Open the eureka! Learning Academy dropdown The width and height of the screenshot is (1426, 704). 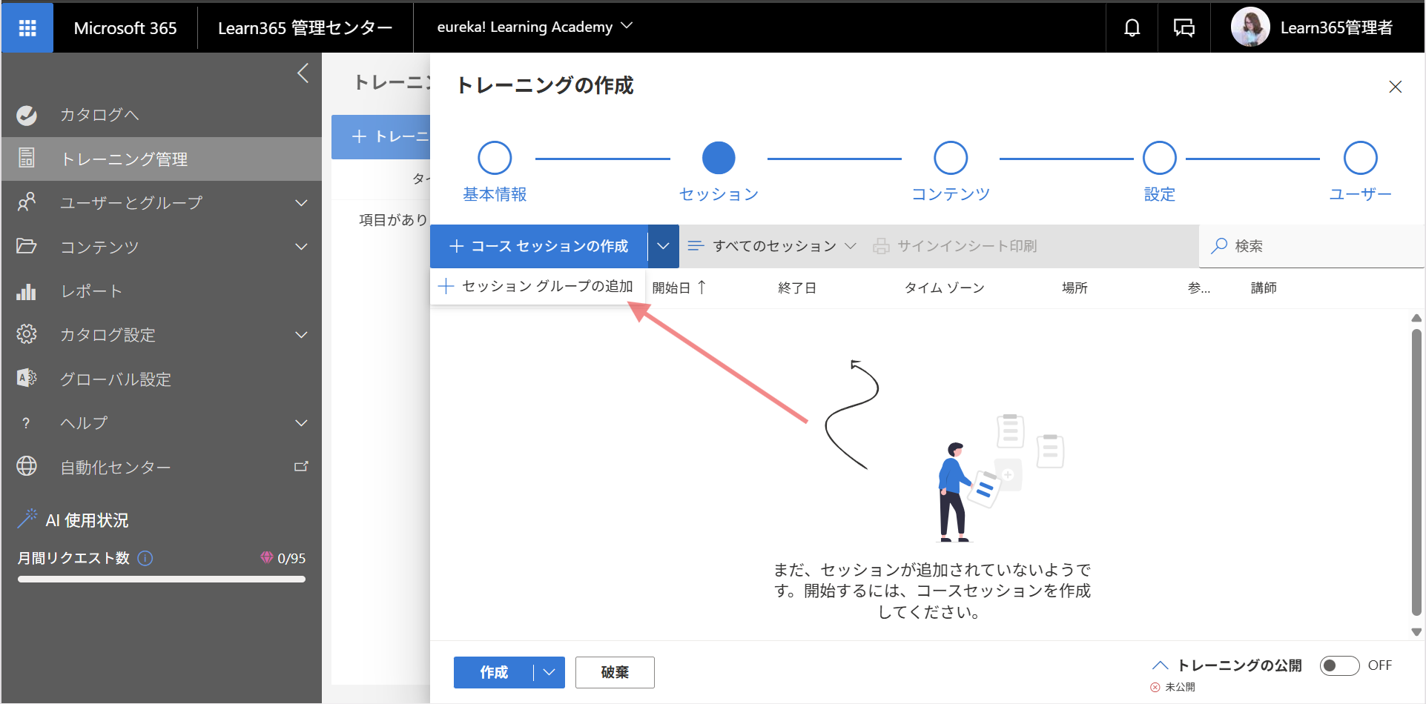[x=535, y=27]
